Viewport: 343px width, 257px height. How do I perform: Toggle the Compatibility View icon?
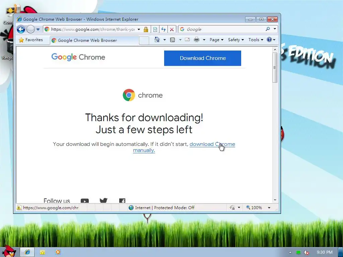click(155, 29)
